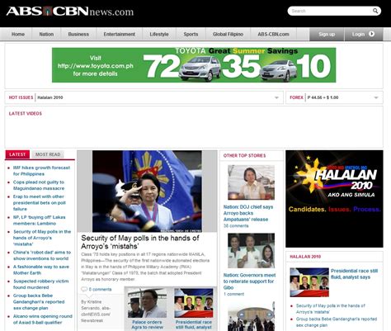
Task: Open Latest list 'Group backs Bebe Gandanghari' link
Action: (x=39, y=302)
